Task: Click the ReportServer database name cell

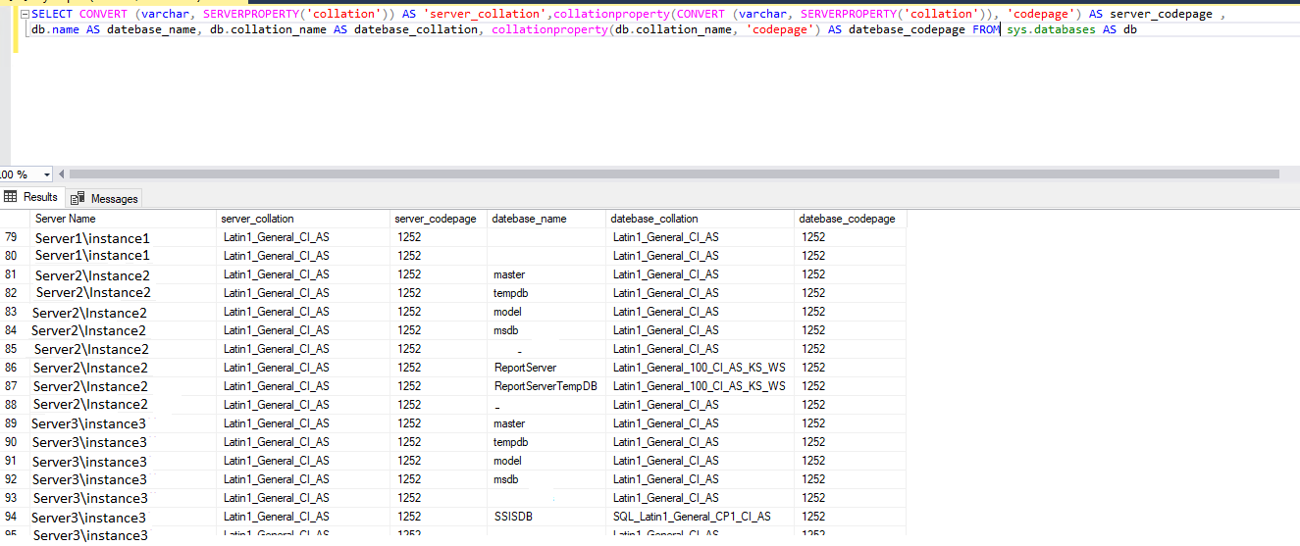Action: point(546,368)
